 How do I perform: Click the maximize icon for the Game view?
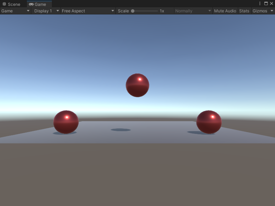pos(266,3)
